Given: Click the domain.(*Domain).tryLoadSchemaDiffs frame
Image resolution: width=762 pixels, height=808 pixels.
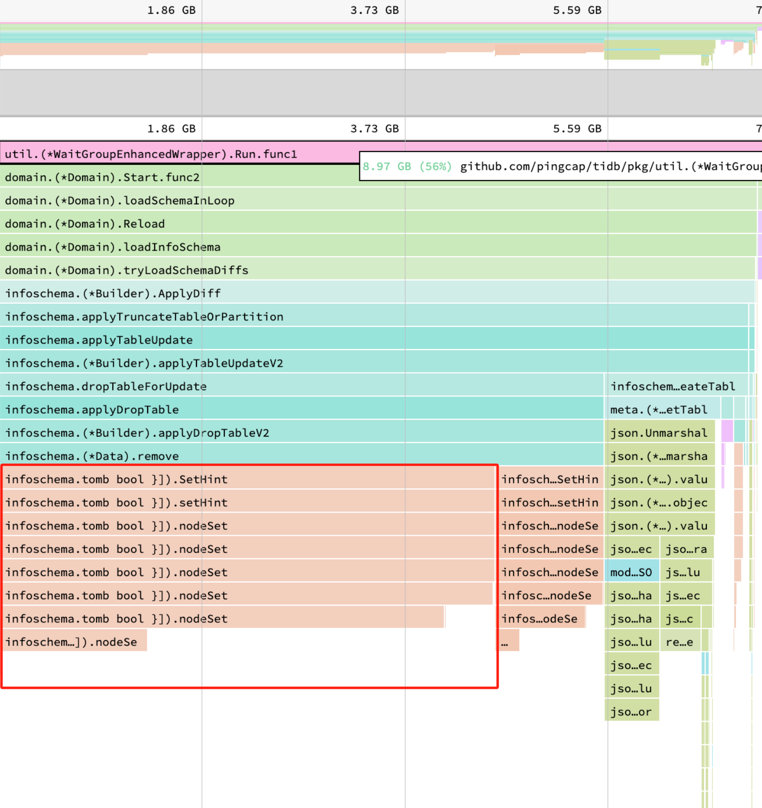Looking at the screenshot, I should [x=127, y=270].
